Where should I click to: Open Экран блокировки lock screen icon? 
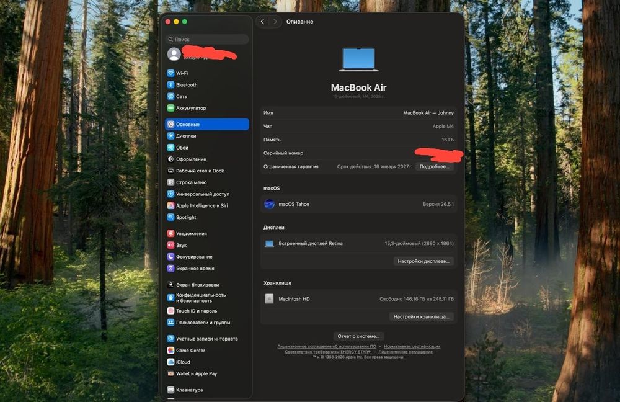pos(170,285)
